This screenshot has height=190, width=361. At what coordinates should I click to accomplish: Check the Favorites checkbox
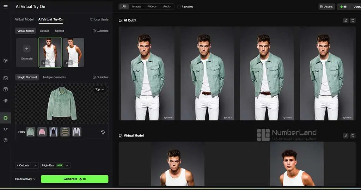(179, 7)
